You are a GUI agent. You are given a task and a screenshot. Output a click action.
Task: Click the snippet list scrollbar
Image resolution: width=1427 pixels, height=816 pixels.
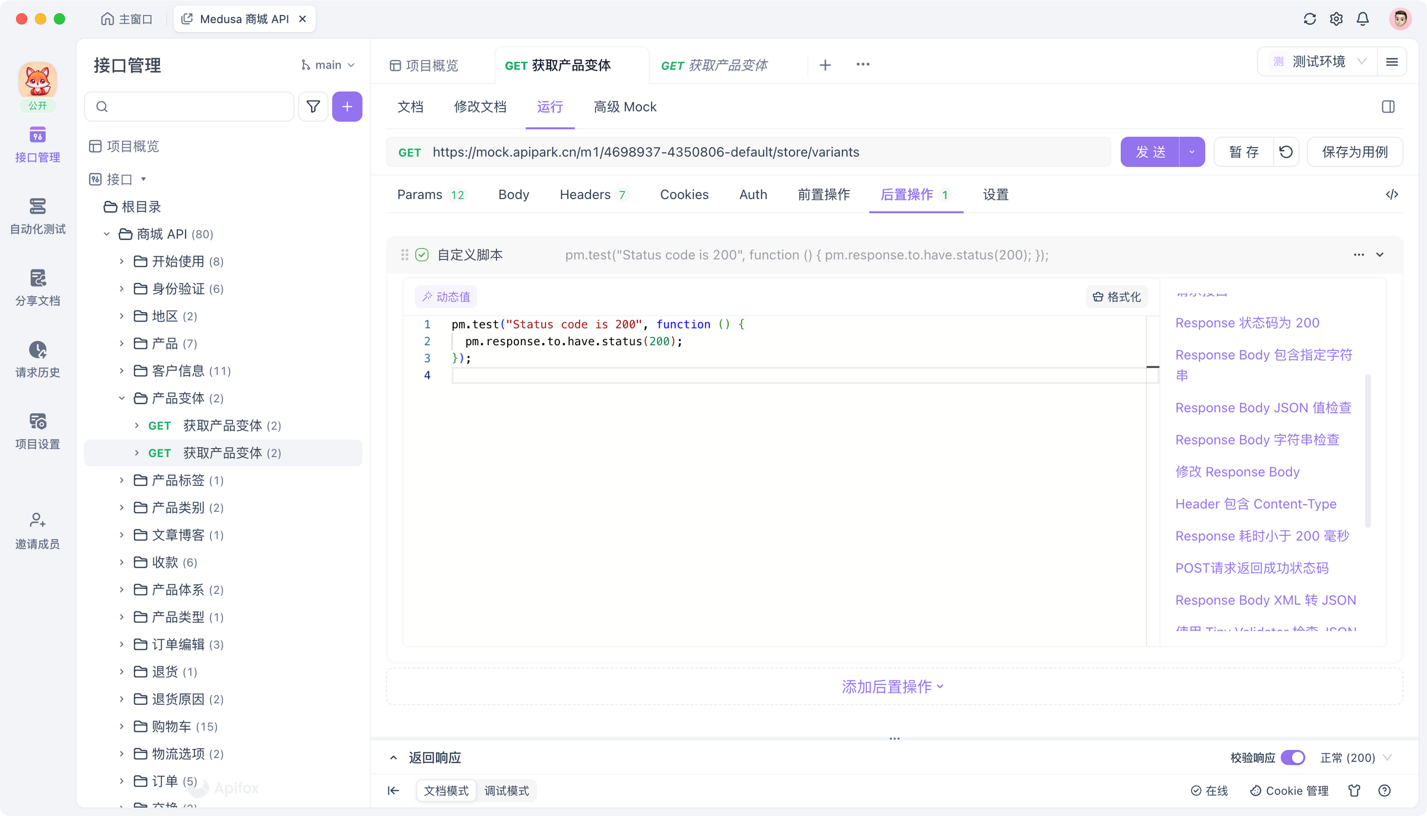pyautogui.click(x=1368, y=450)
